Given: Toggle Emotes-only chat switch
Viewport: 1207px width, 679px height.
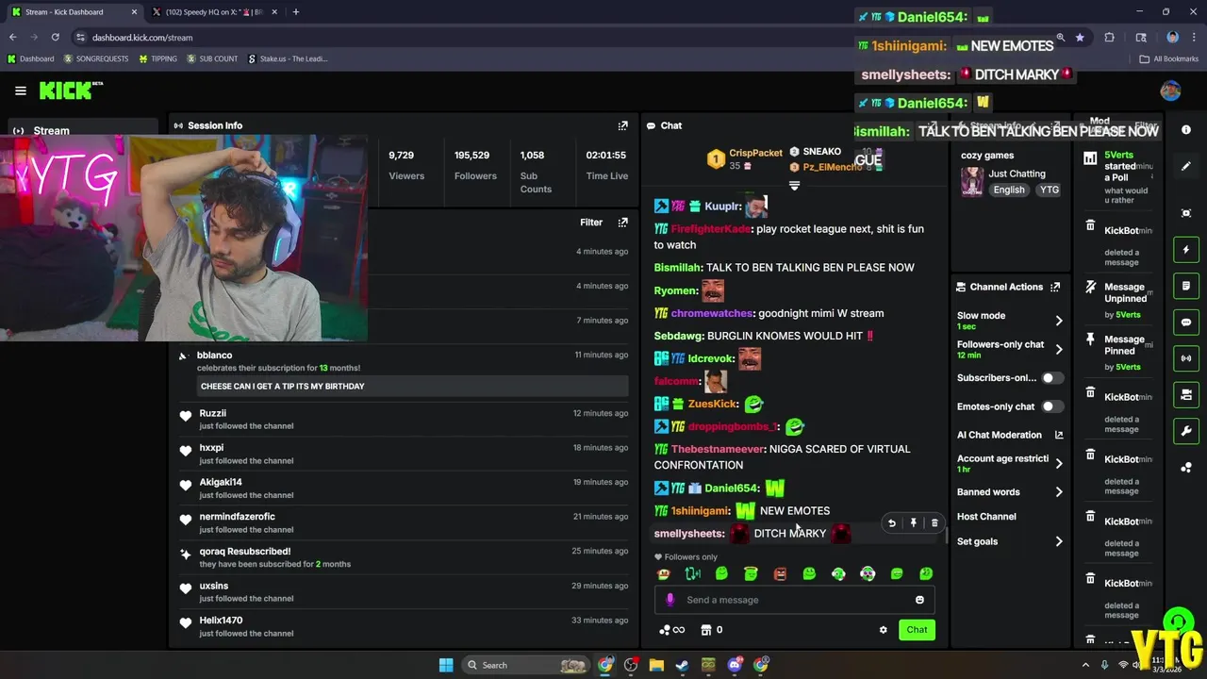Looking at the screenshot, I should pyautogui.click(x=1051, y=406).
